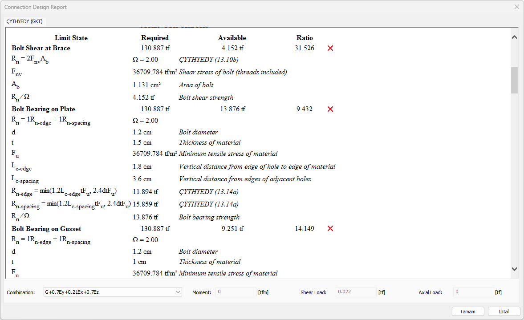Click the Limit State column header
This screenshot has width=524, height=320.
pos(71,38)
